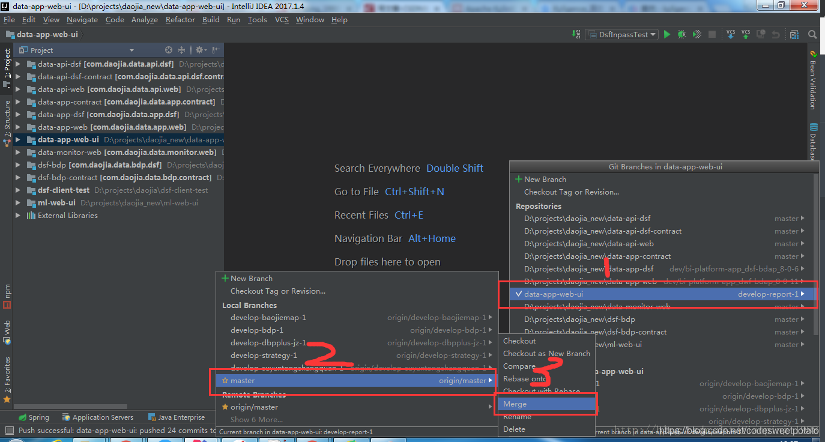Click scroll from source target icon

pos(169,50)
